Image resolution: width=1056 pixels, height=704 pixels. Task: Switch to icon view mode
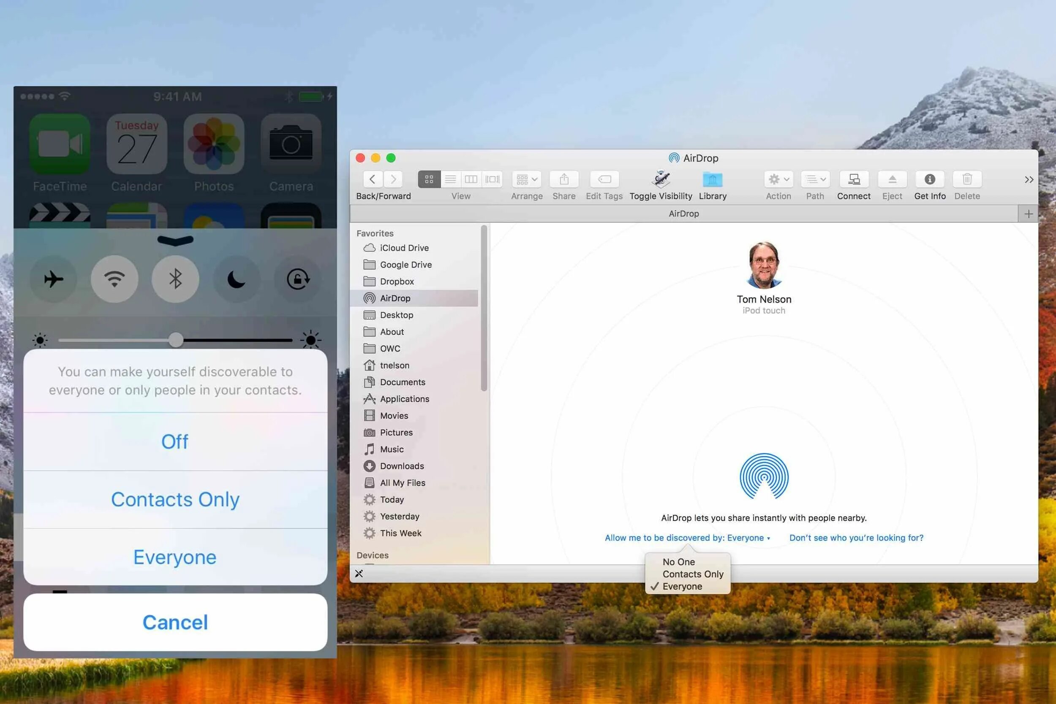429,180
